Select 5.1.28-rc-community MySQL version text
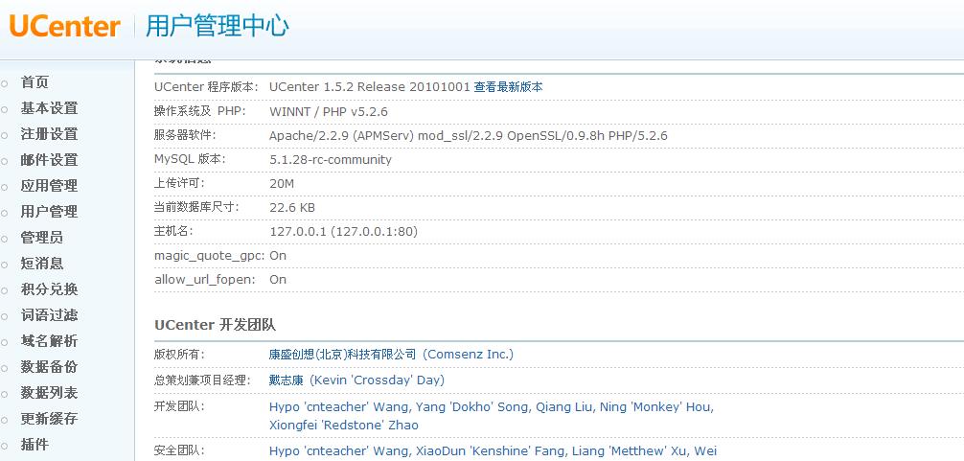Viewport: 964px width, 461px height. pos(331,159)
